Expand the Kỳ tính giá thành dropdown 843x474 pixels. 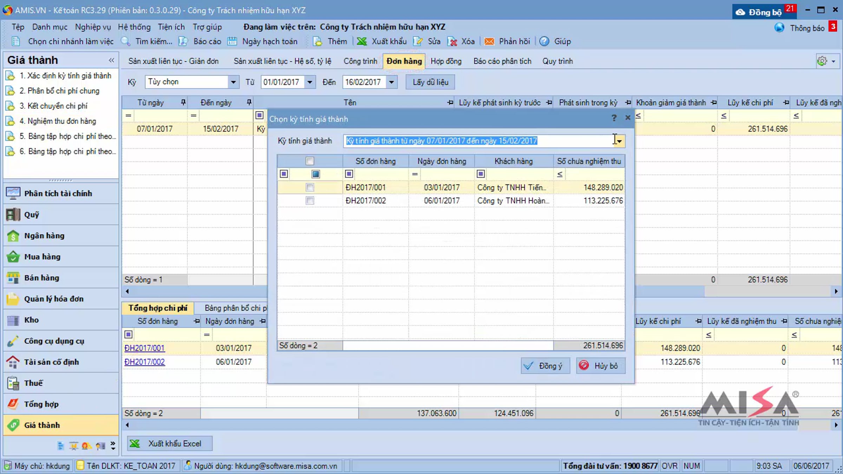point(619,141)
